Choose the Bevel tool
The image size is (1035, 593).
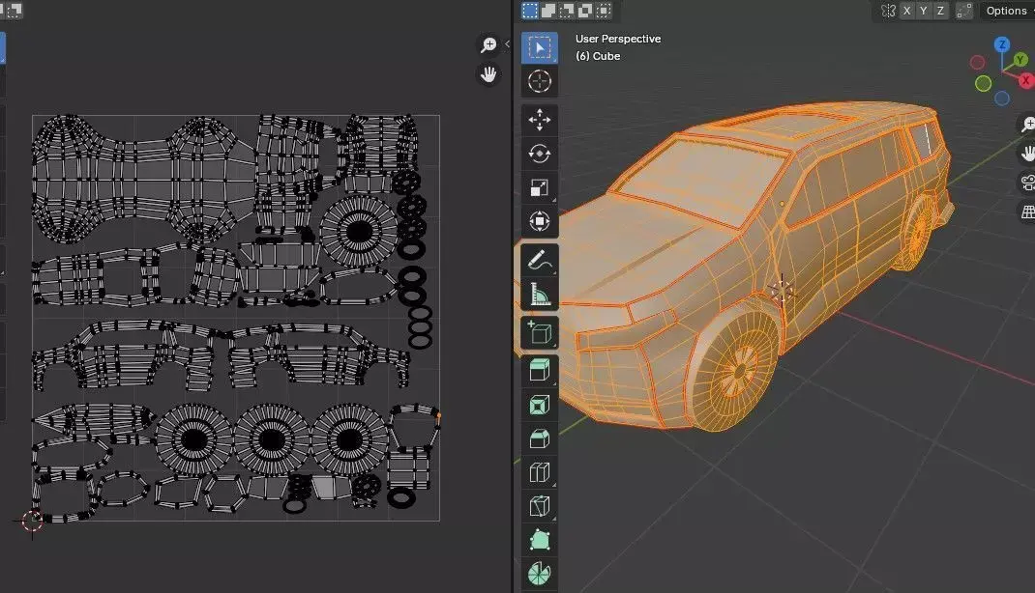(x=540, y=438)
